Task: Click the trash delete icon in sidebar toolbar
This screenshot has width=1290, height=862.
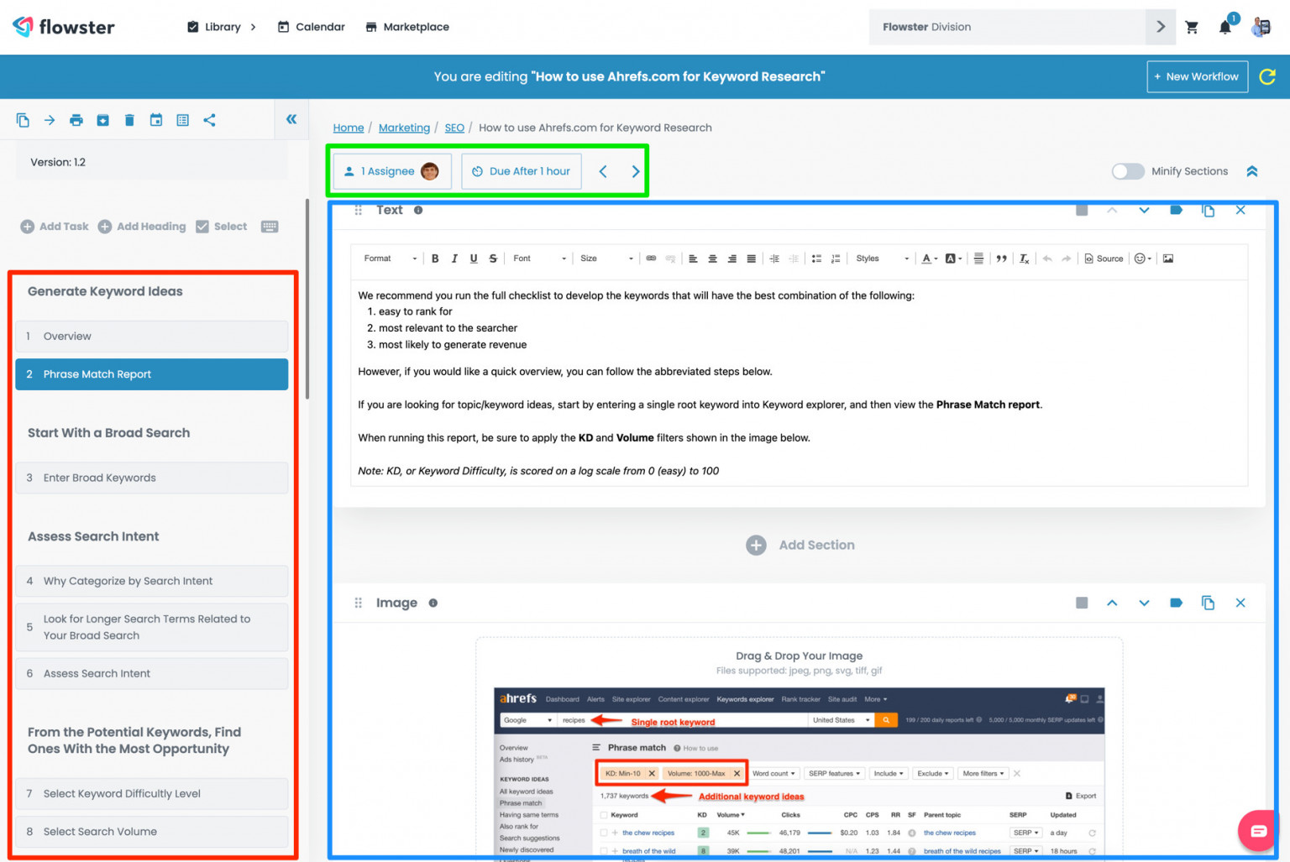Action: (x=129, y=120)
